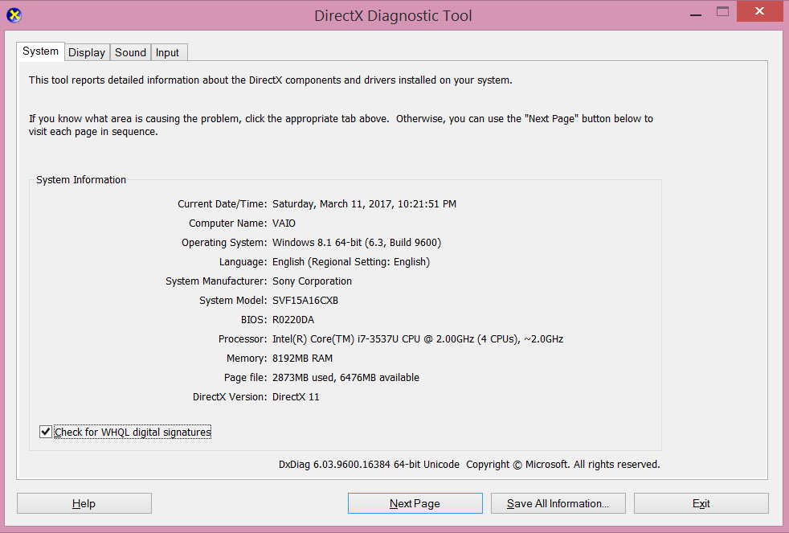Click the Computer Name label
Viewport: 789px width, 533px height.
(x=228, y=223)
